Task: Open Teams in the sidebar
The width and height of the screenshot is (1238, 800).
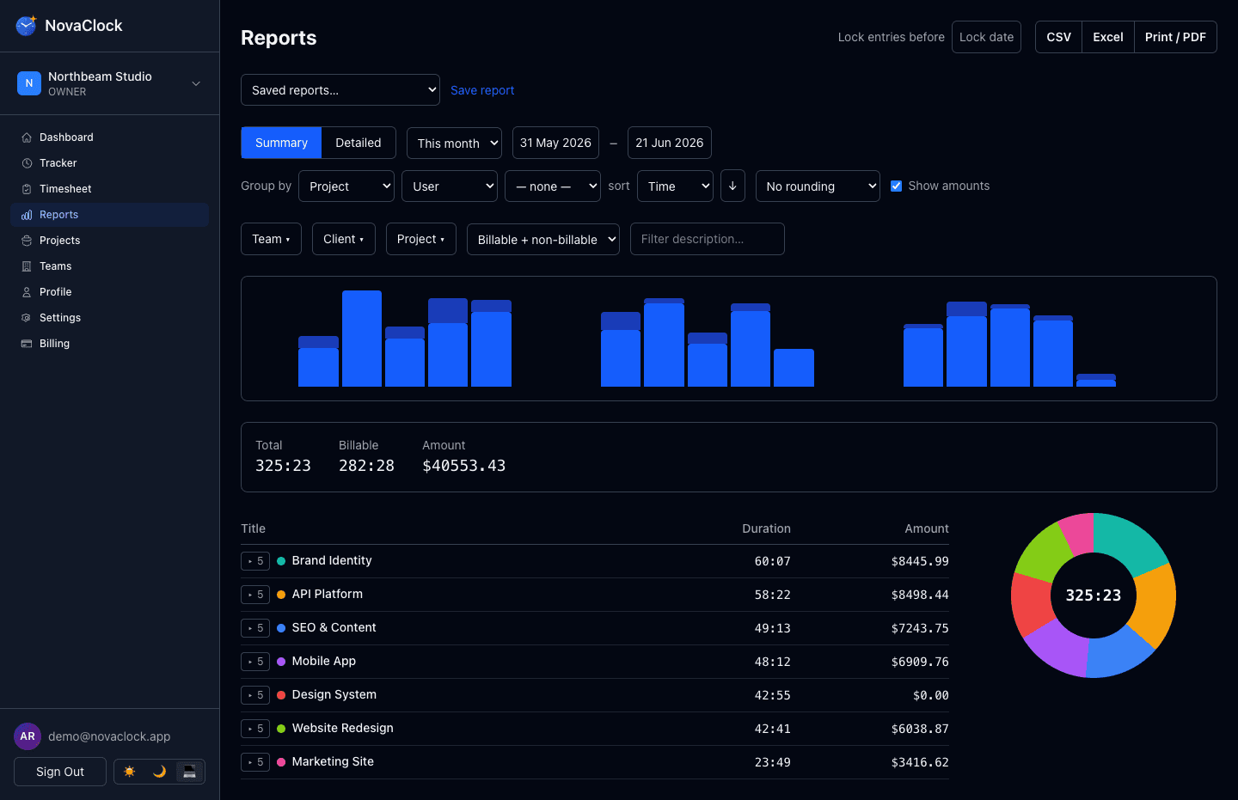Action: pyautogui.click(x=109, y=266)
